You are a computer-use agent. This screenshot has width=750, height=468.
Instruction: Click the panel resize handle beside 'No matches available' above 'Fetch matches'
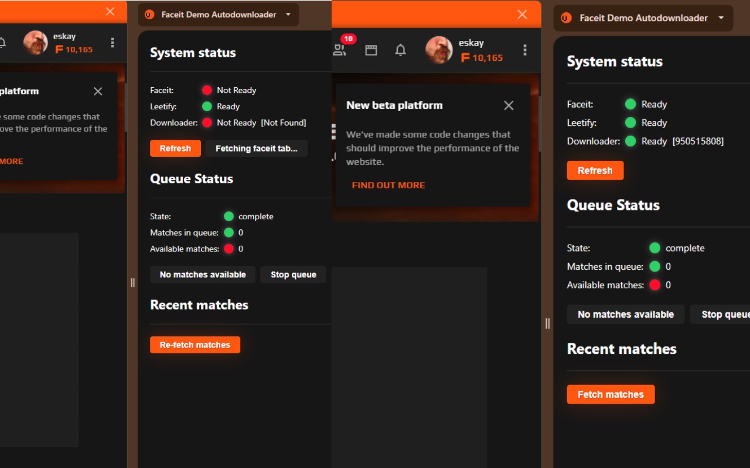[547, 323]
